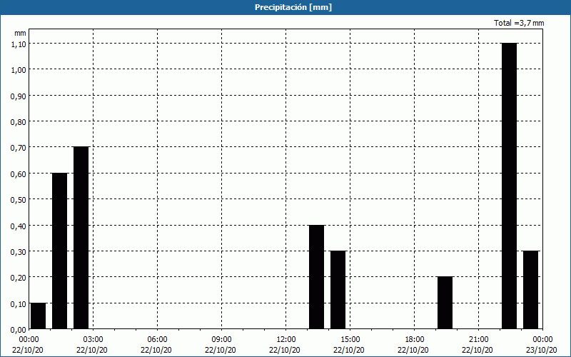Click the 18:00 x-axis time label
The width and height of the screenshot is (571, 357).
pos(415,339)
